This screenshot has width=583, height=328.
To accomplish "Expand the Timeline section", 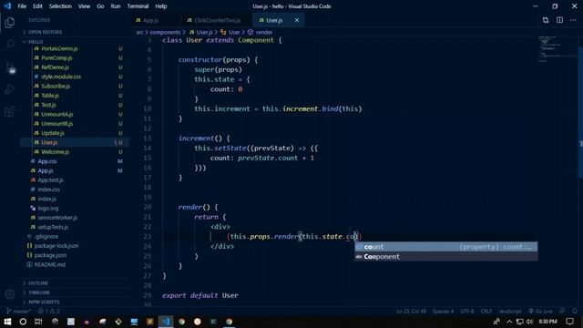I will coord(39,292).
